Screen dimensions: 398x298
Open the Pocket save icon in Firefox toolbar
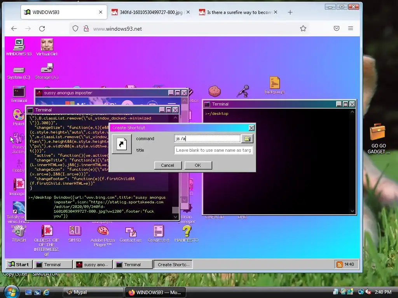pos(337,28)
